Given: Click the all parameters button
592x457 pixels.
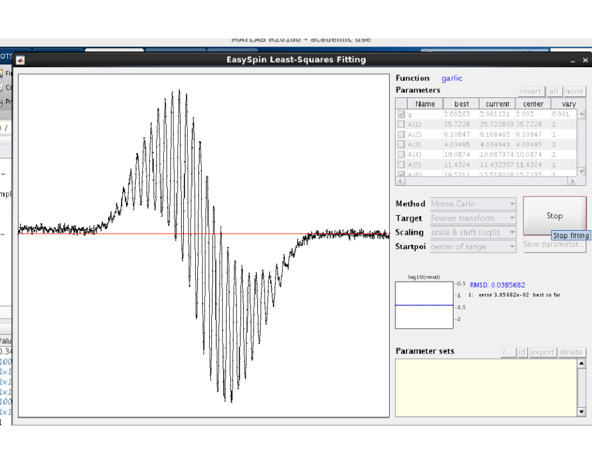Looking at the screenshot, I should tap(553, 91).
